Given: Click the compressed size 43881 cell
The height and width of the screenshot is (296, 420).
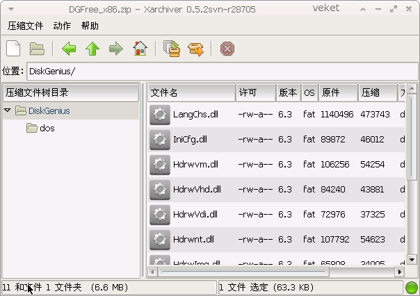Looking at the screenshot, I should click(372, 190).
